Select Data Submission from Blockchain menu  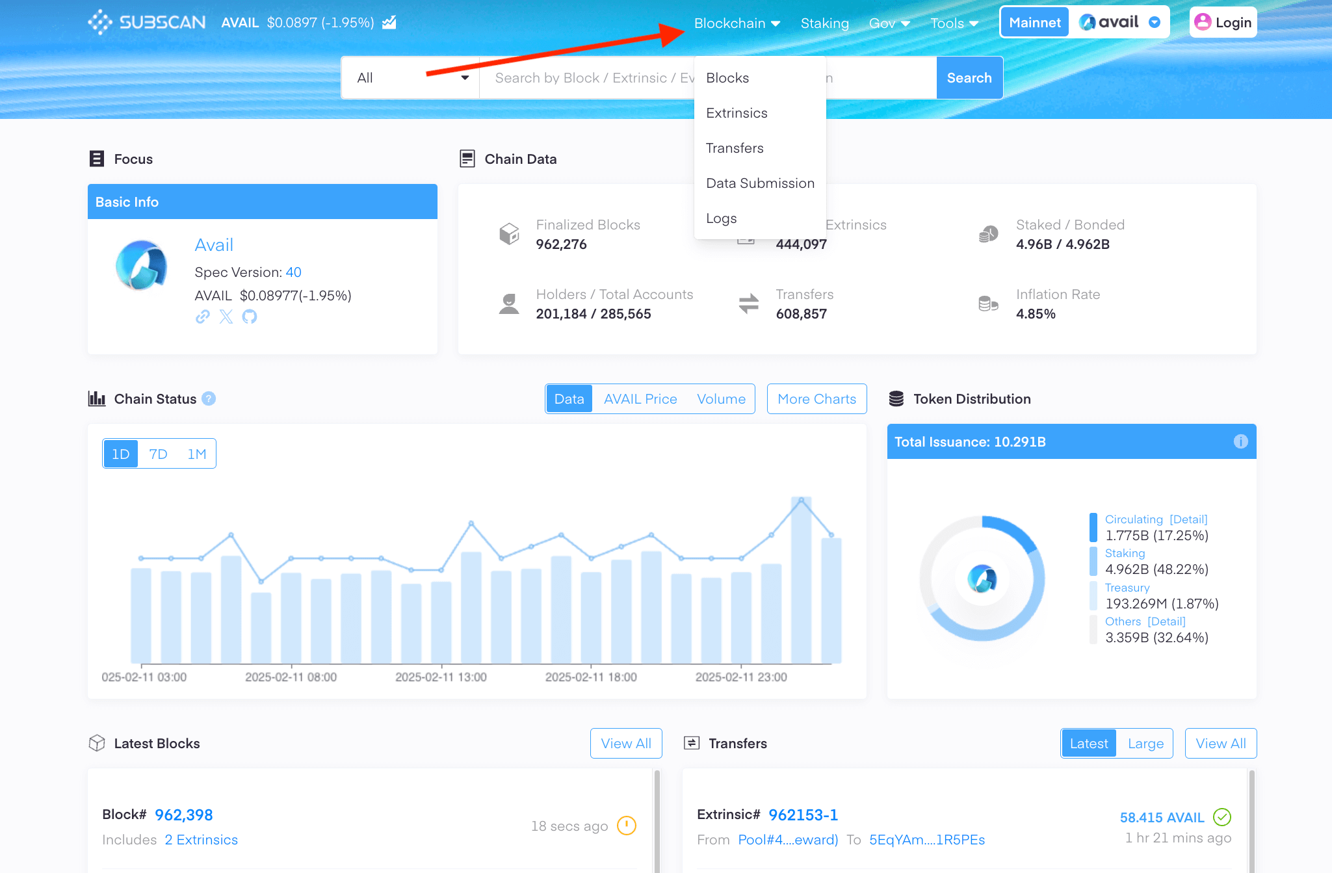(x=760, y=183)
